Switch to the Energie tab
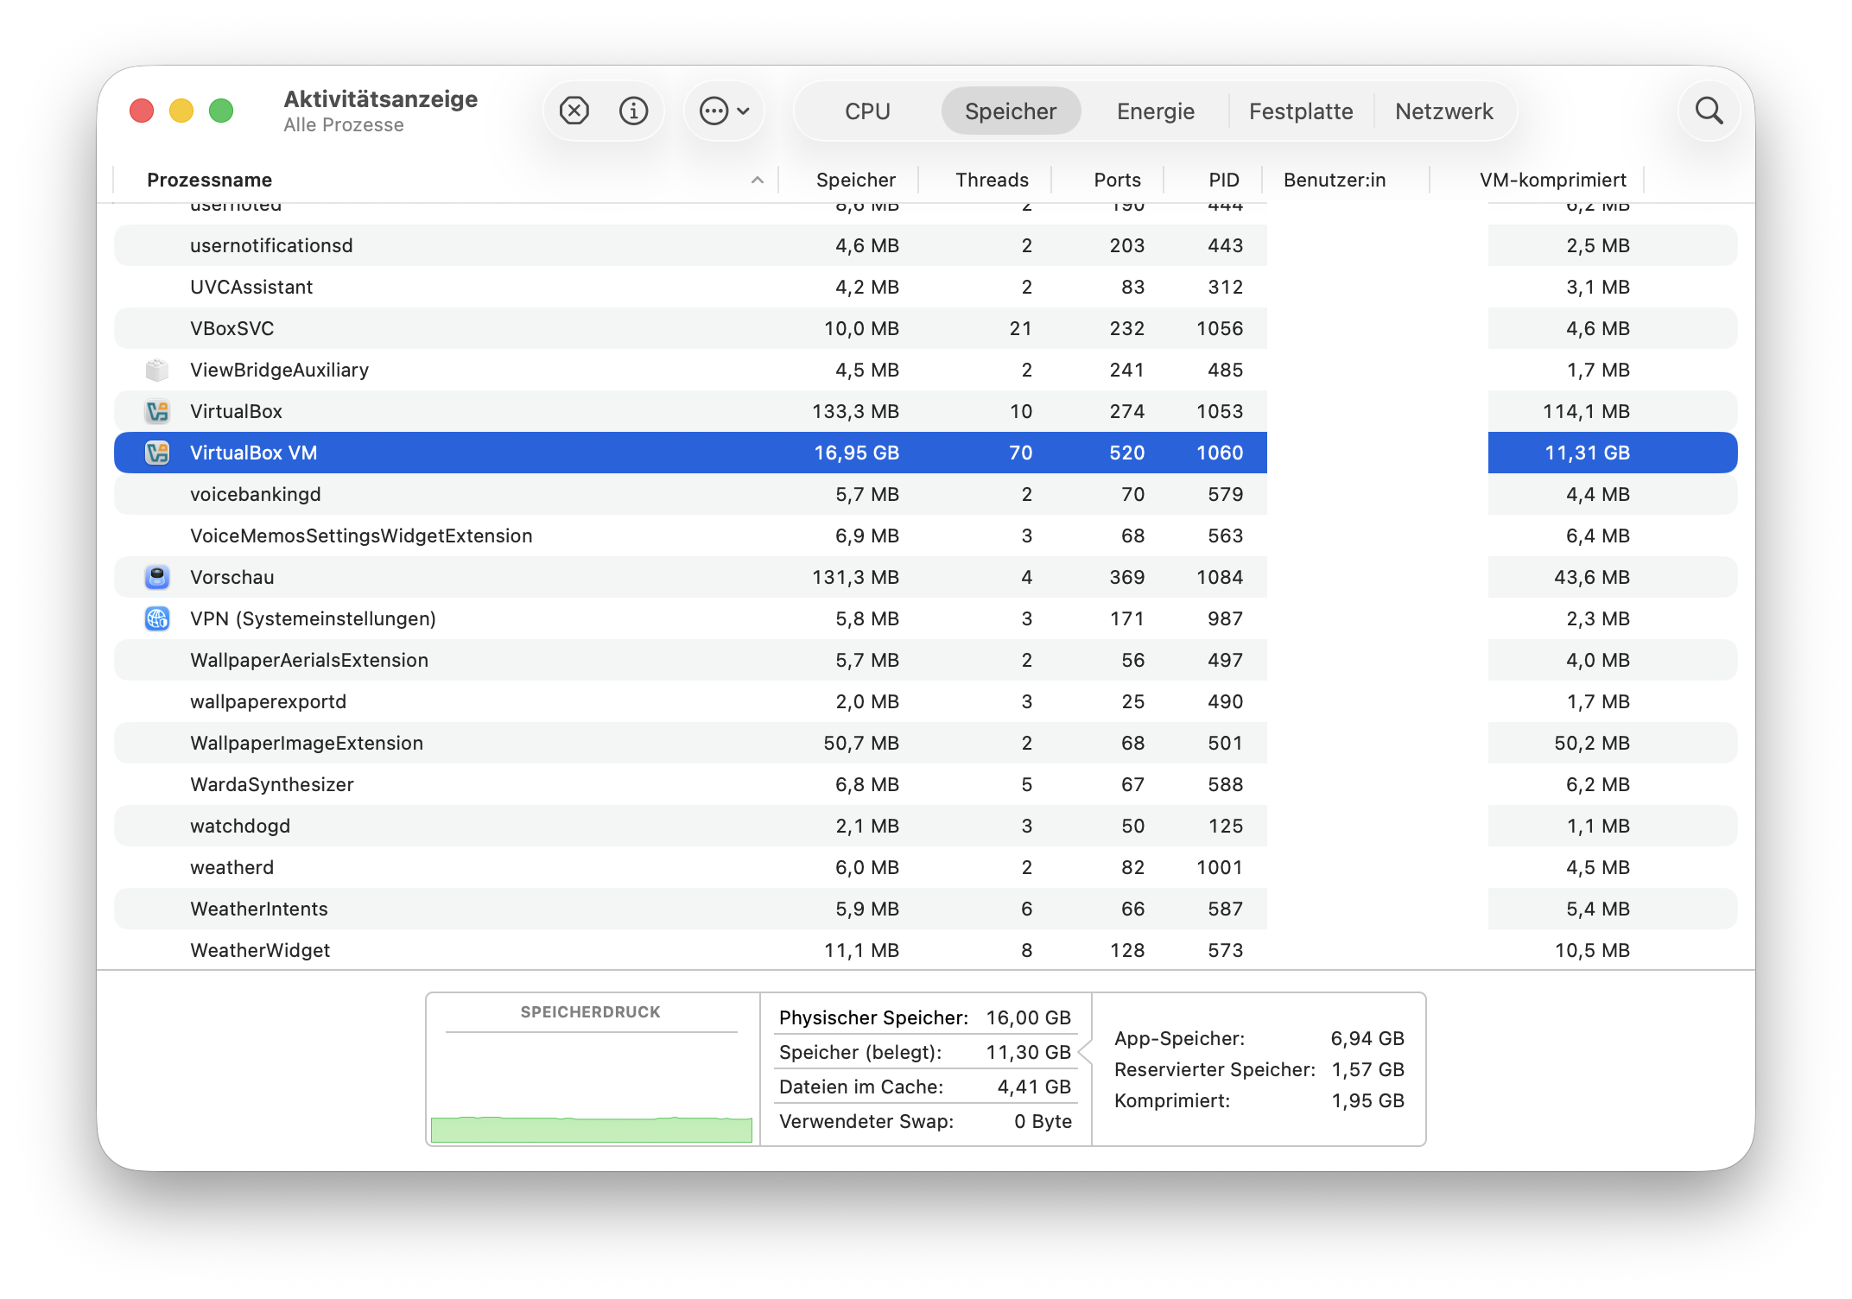1852x1299 pixels. coord(1156,111)
